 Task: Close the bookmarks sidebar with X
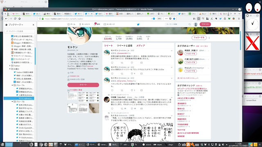tap(34, 24)
